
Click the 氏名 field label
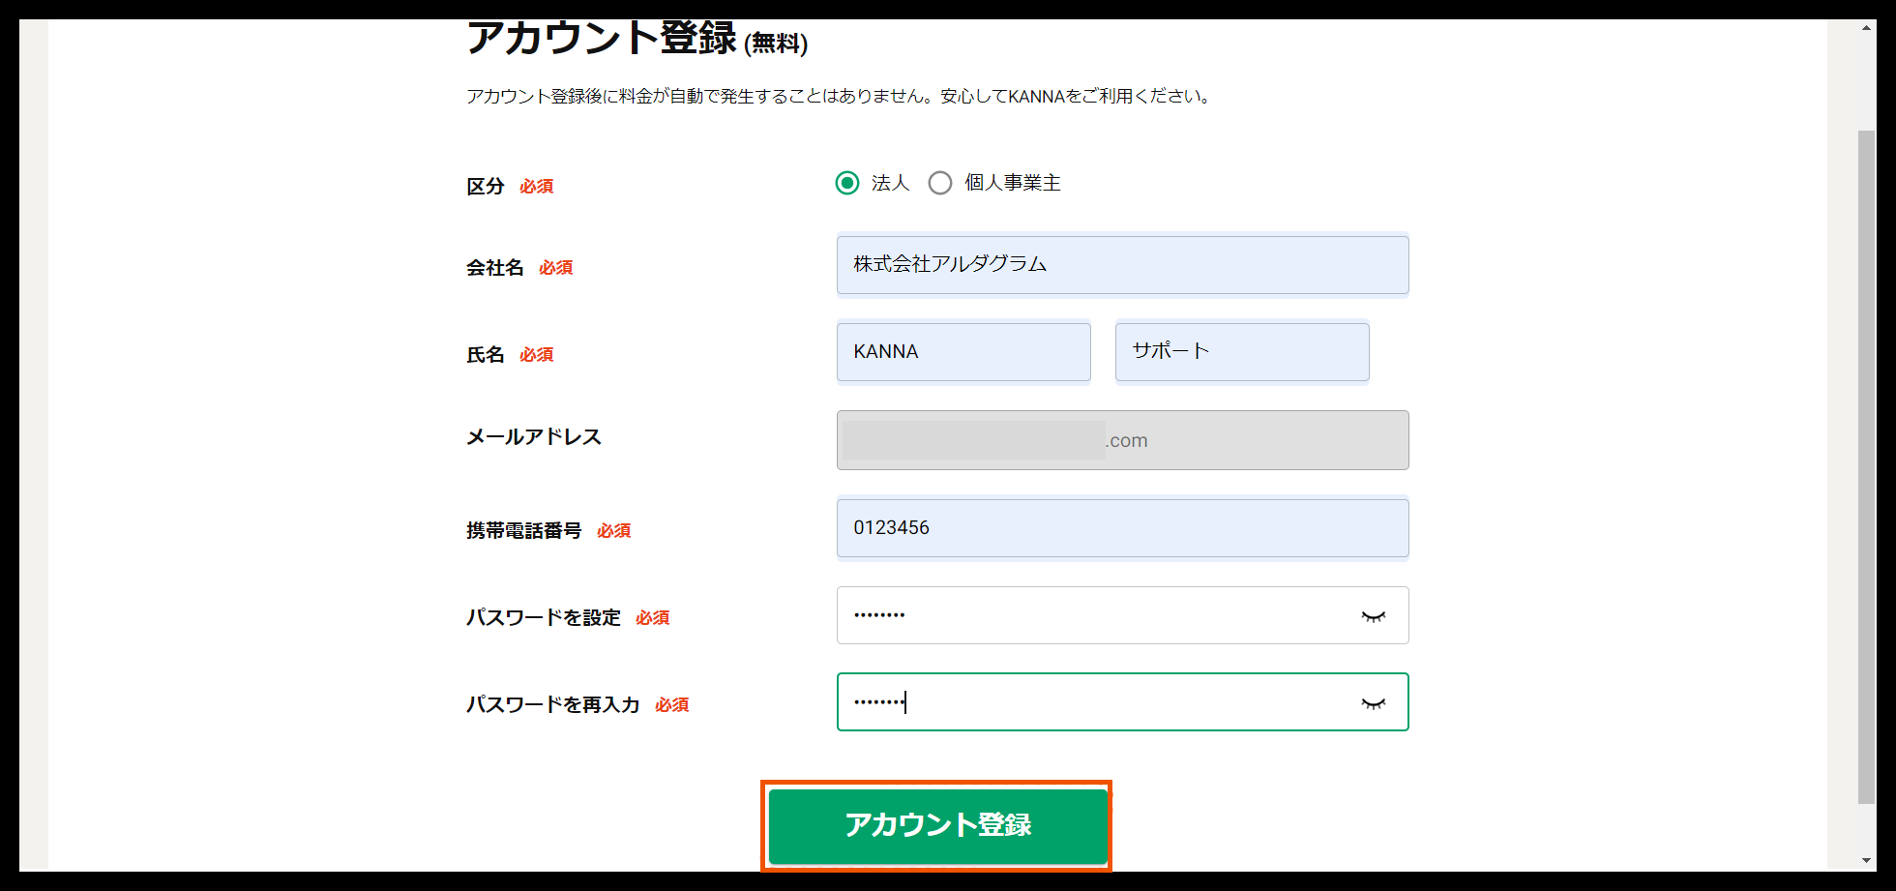(484, 354)
